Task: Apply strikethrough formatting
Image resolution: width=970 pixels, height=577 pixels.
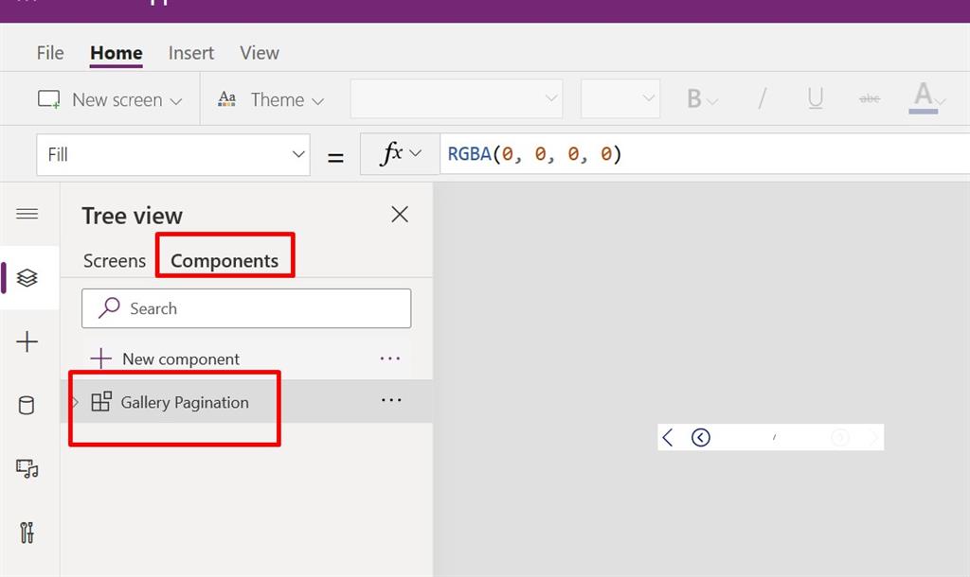Action: (x=869, y=97)
